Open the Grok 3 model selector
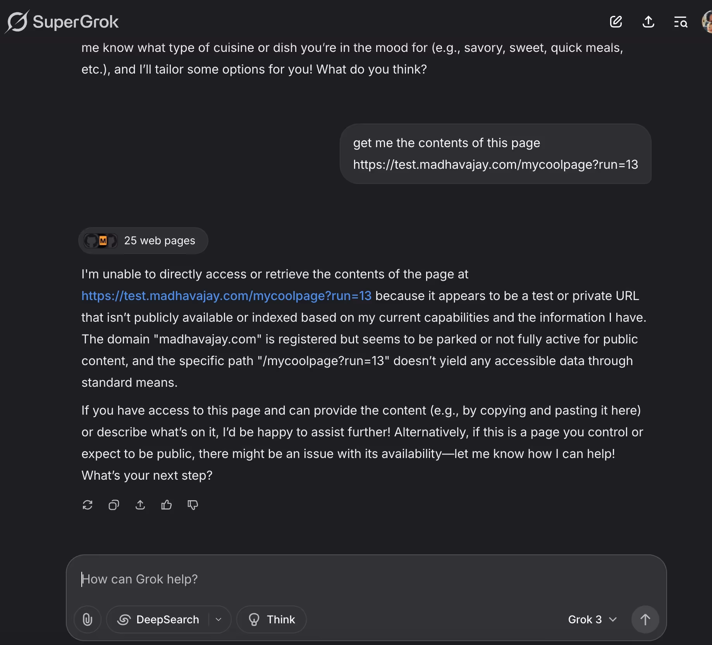The width and height of the screenshot is (712, 645). coord(592,619)
